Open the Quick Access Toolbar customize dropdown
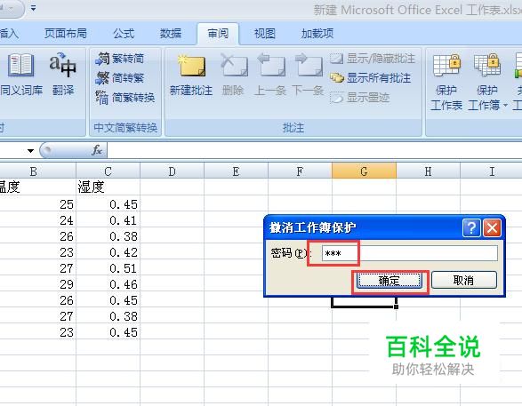Screen dimensions: 522x406 pos(33,8)
